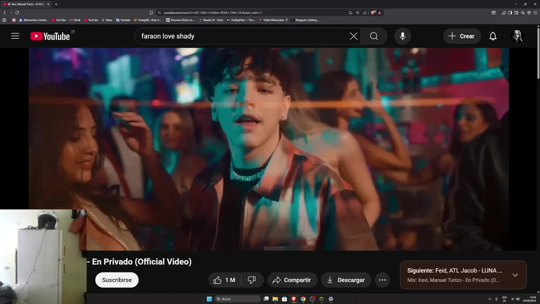Select the Xavi, Manuel Turizo browser tab

click(x=26, y=4)
